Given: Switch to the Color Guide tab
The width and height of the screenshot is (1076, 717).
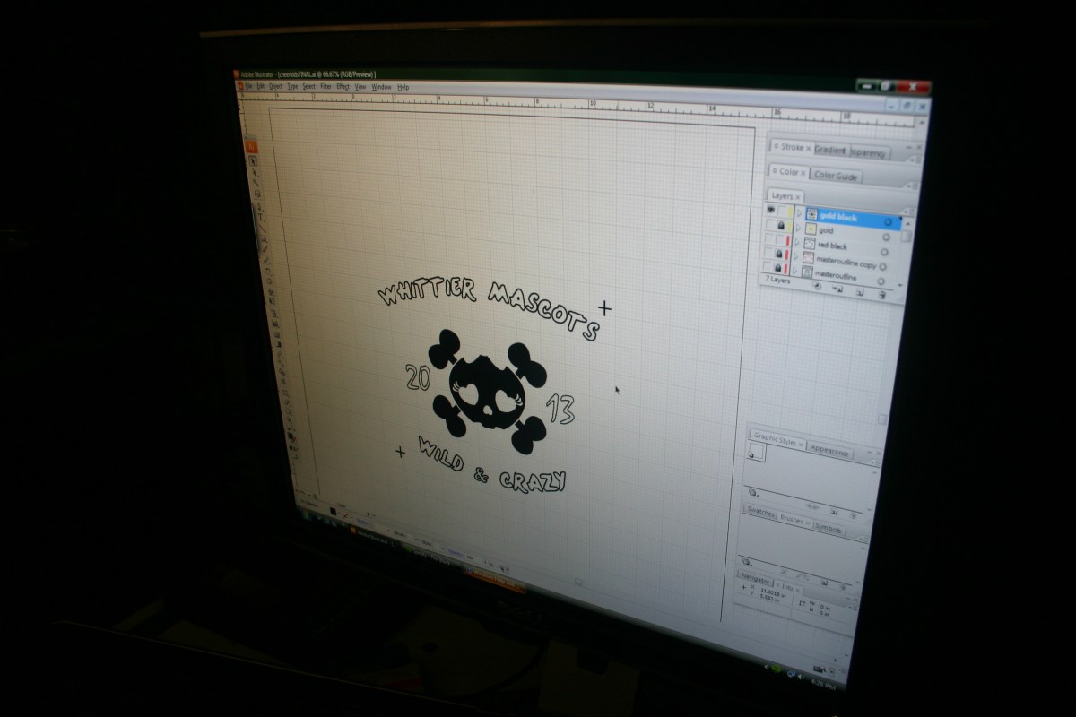Looking at the screenshot, I should pos(836,177).
